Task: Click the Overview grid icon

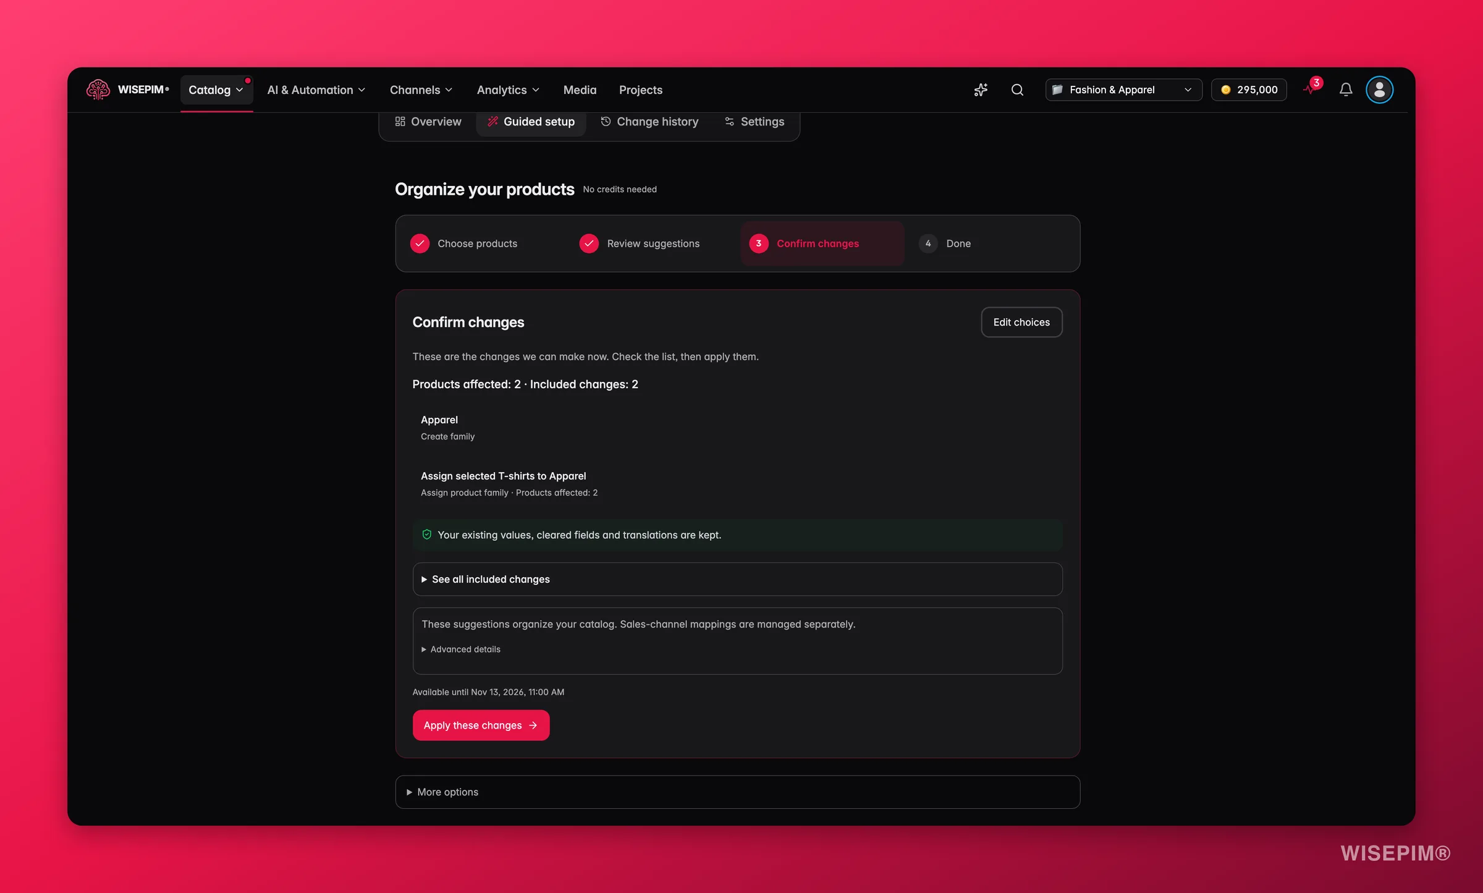Action: [400, 122]
